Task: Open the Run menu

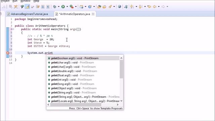Action: (15, 1)
